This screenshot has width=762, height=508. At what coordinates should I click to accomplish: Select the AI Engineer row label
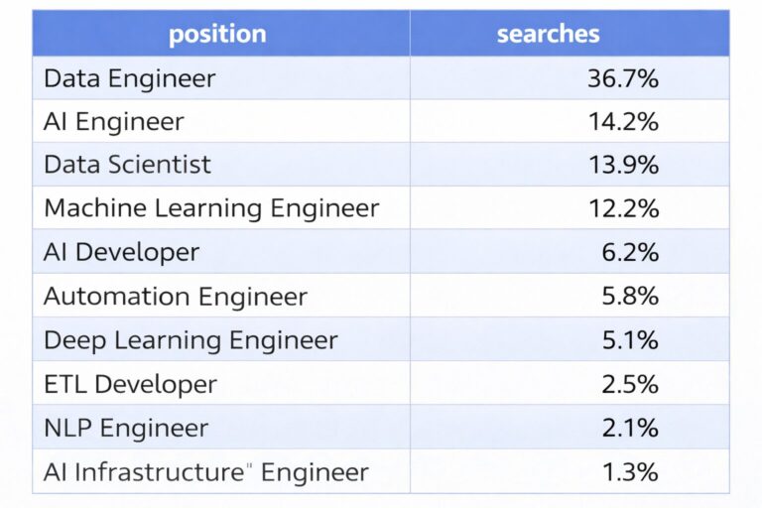tap(113, 121)
